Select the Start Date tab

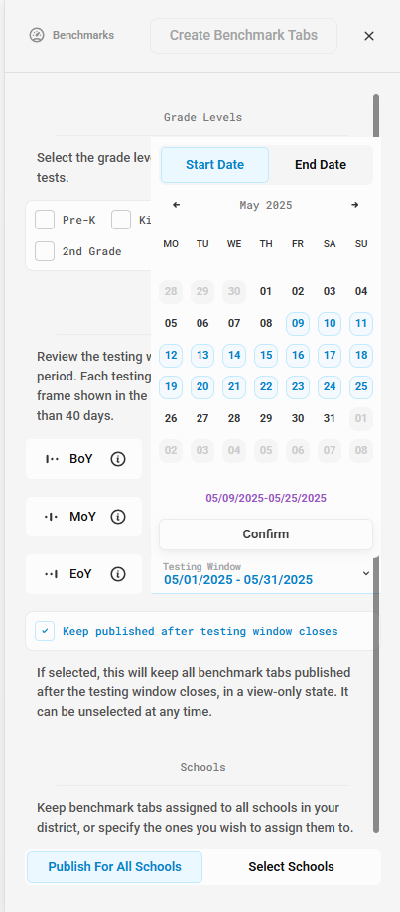tap(215, 165)
